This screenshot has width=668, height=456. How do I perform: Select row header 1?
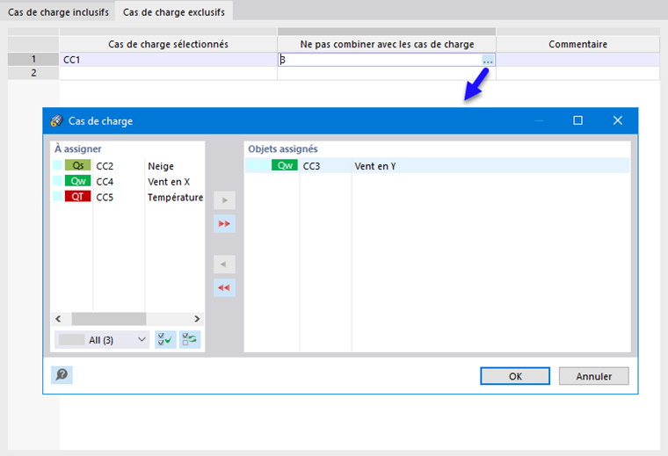tap(33, 60)
